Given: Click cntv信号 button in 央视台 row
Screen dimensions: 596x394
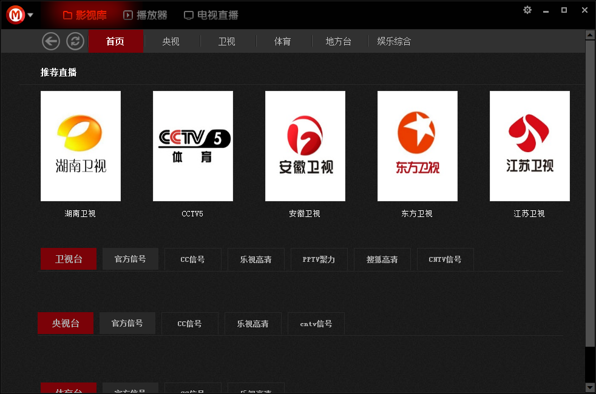Looking at the screenshot, I should point(316,323).
